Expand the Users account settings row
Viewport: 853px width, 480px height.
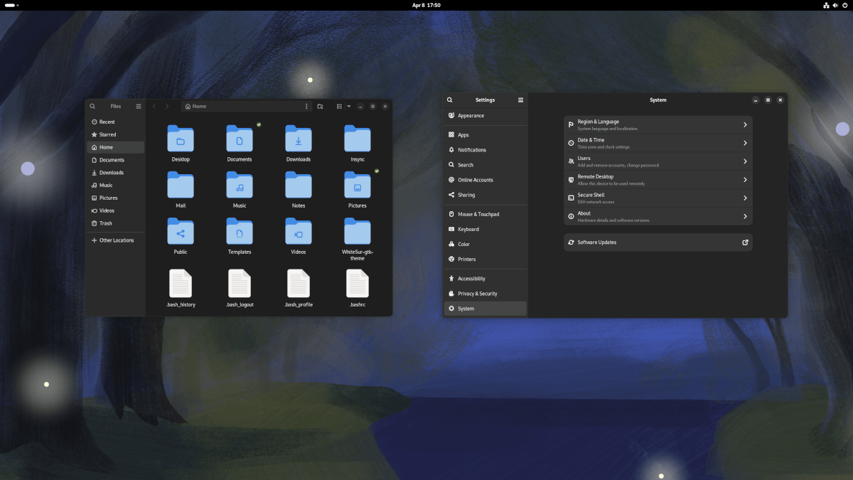click(x=745, y=161)
